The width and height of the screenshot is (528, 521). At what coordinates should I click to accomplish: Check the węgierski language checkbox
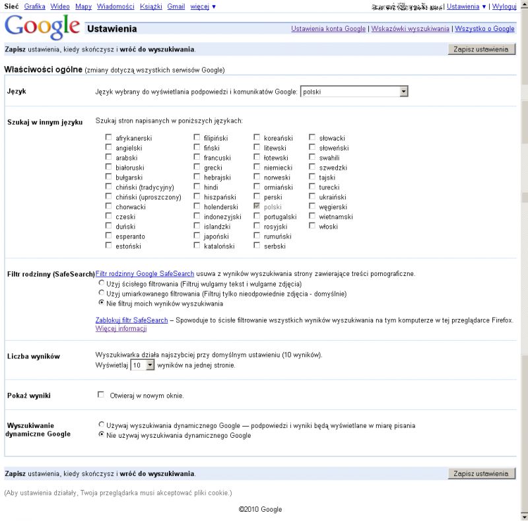tap(312, 206)
